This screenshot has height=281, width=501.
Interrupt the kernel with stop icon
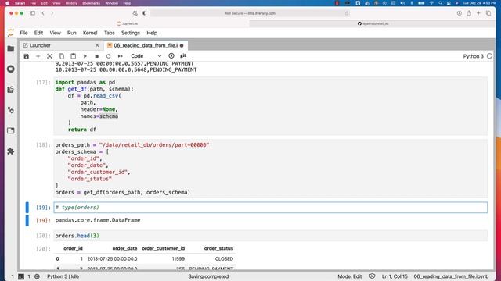click(x=96, y=56)
